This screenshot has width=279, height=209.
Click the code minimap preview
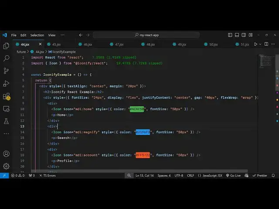(x=266, y=61)
